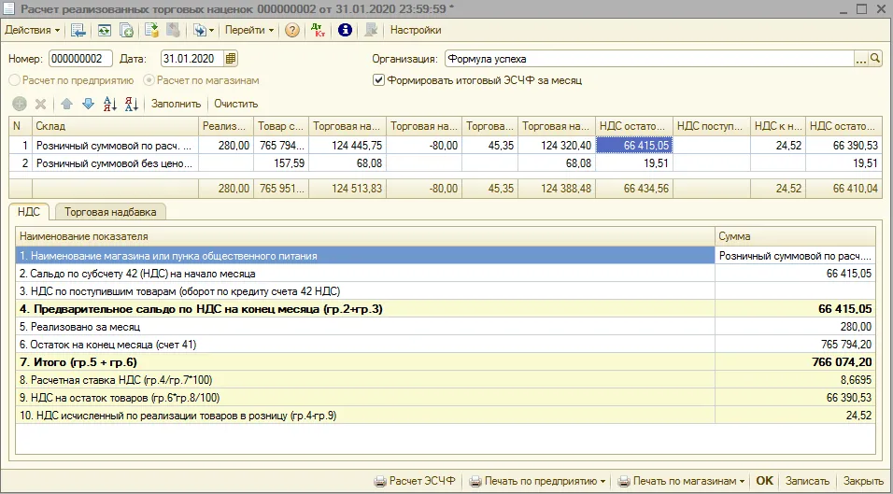Select row 3. НДС по поступившим товарам
Screen dimensions: 893x494
click(446, 291)
